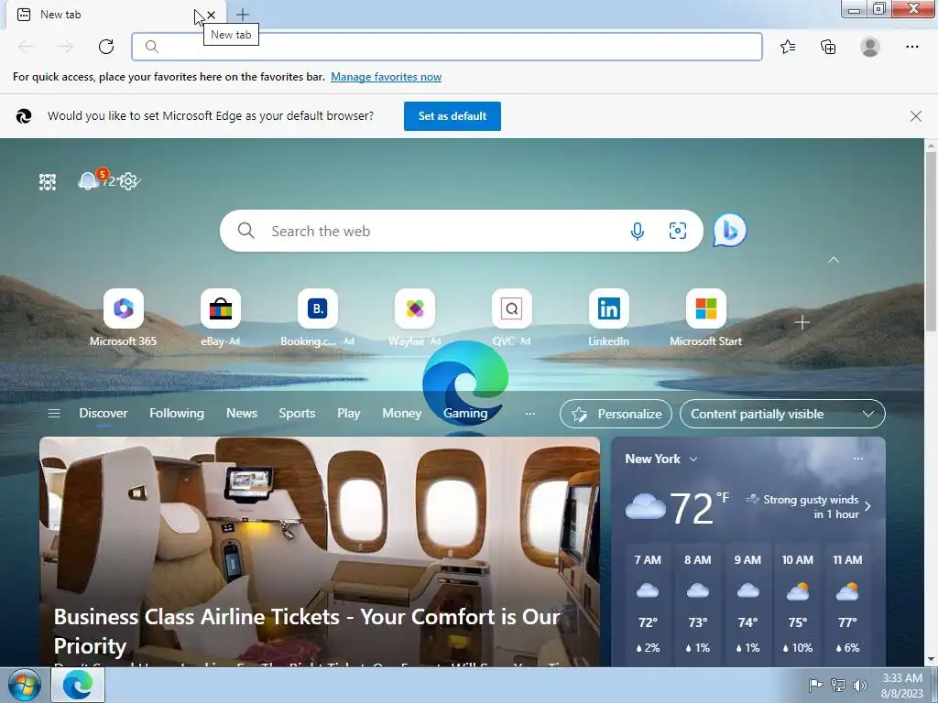Viewport: 938px width, 703px height.
Task: Open the network tray icon
Action: tap(838, 685)
